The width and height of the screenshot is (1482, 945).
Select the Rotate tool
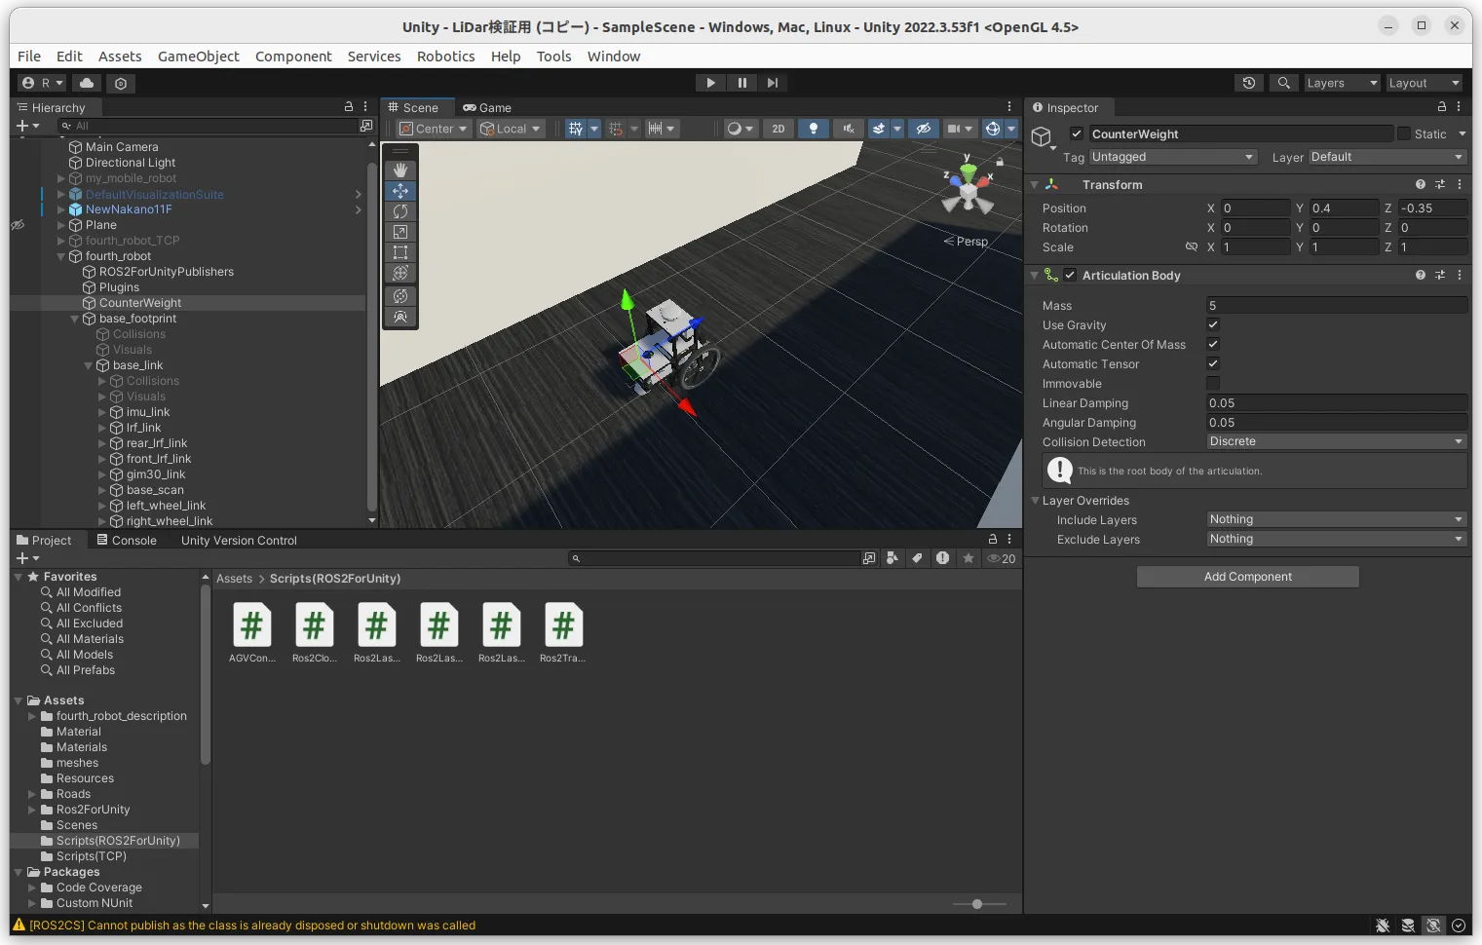400,211
